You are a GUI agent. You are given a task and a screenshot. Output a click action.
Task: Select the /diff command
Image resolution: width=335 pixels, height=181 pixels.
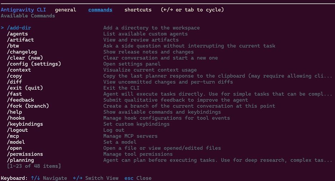point(14,82)
